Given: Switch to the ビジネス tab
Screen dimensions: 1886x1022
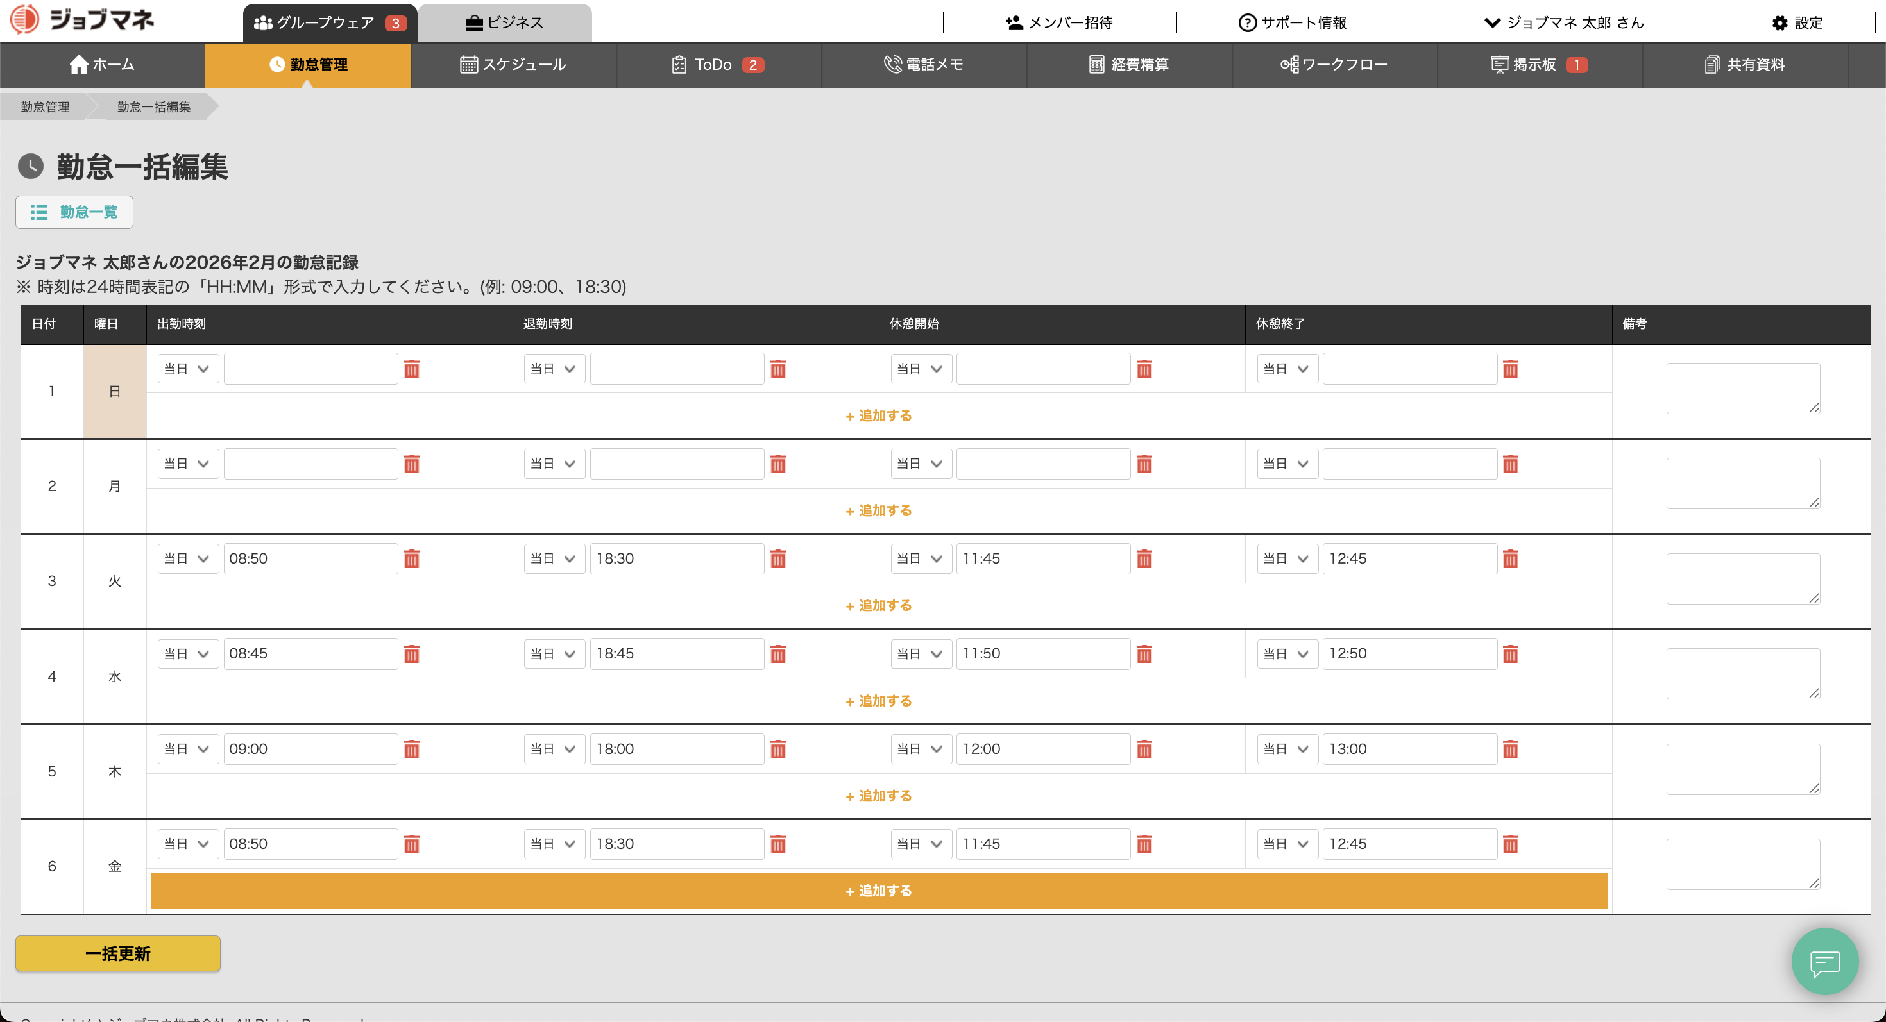Looking at the screenshot, I should (x=504, y=22).
